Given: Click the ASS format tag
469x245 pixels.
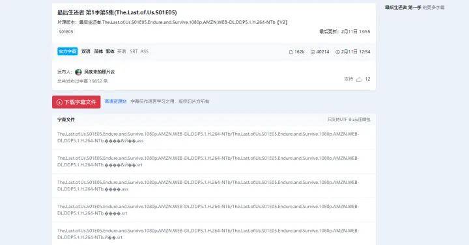Looking at the screenshot, I should pos(145,51).
